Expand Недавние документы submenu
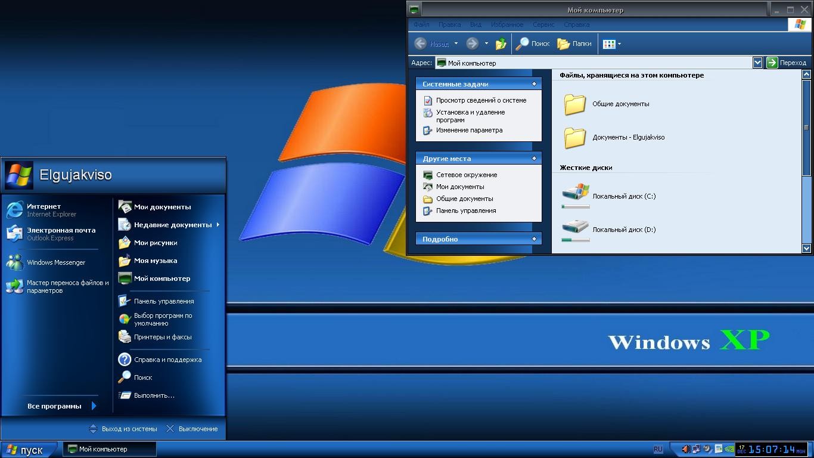814x458 pixels. click(170, 225)
